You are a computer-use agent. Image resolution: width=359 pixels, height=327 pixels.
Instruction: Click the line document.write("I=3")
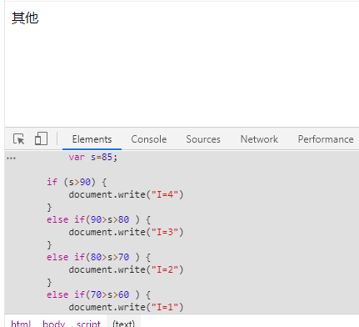pos(126,232)
